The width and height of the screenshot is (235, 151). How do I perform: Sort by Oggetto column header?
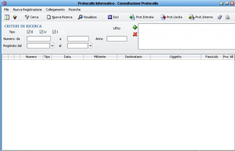click(x=175, y=57)
